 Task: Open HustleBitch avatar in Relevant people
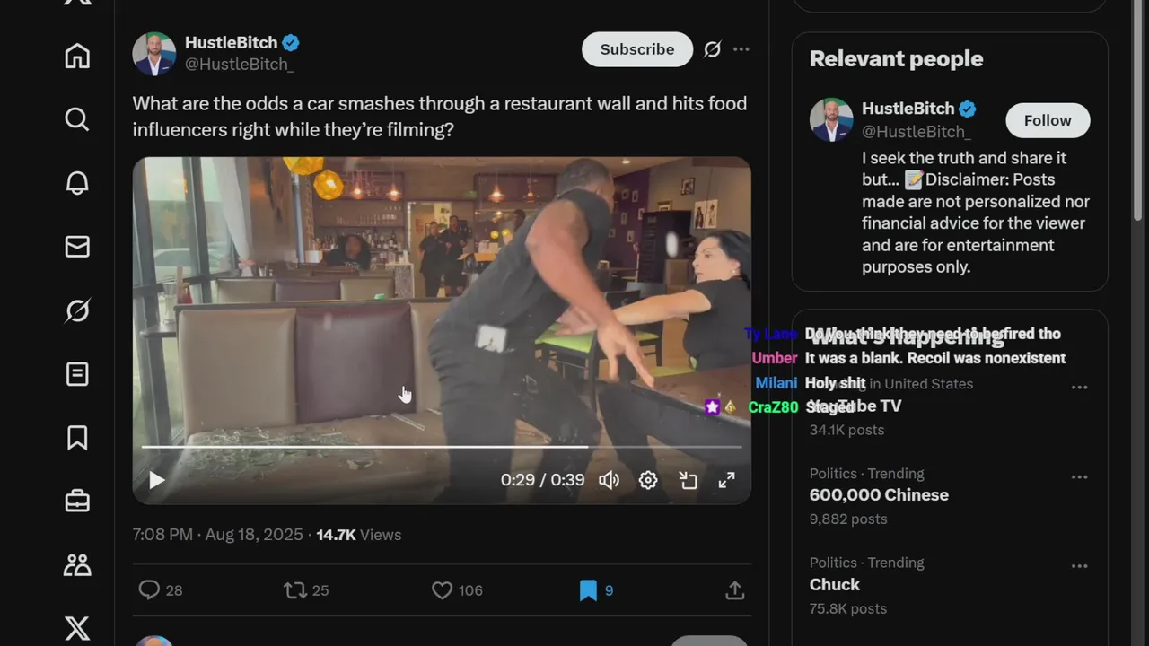click(831, 119)
